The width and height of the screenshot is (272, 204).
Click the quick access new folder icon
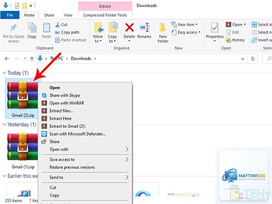[x=24, y=6]
